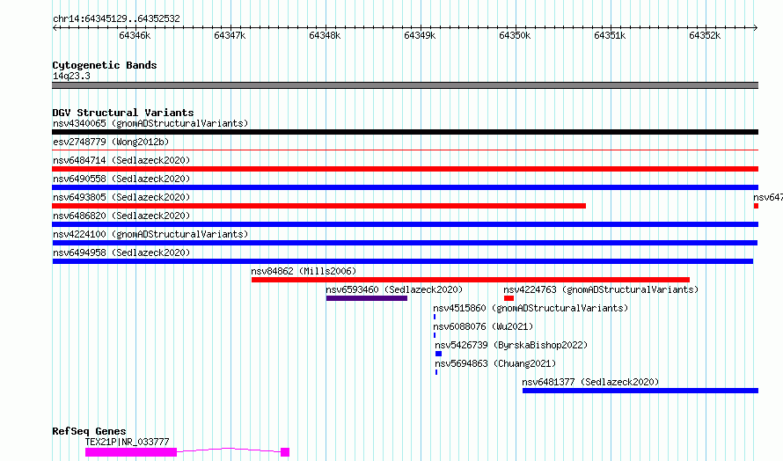Click the gray 14q23.3 cytogenetic band bar
Screen dimensions: 783x461
405,85
